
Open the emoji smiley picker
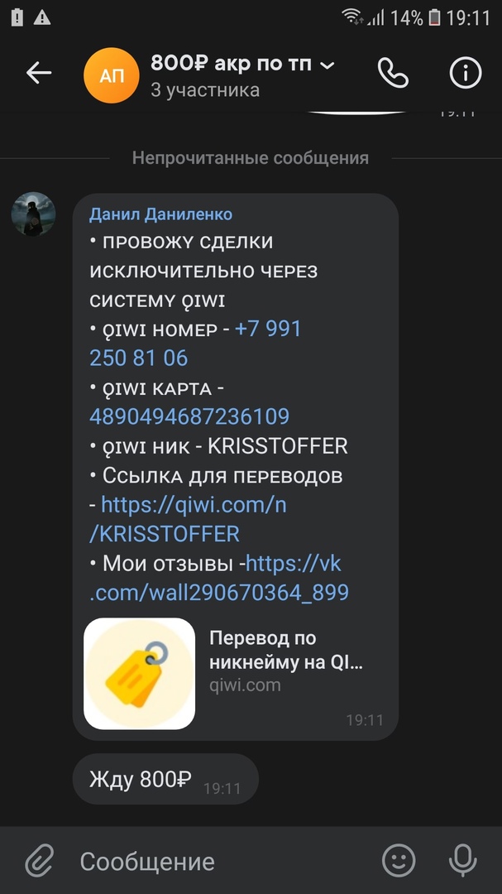399,860
